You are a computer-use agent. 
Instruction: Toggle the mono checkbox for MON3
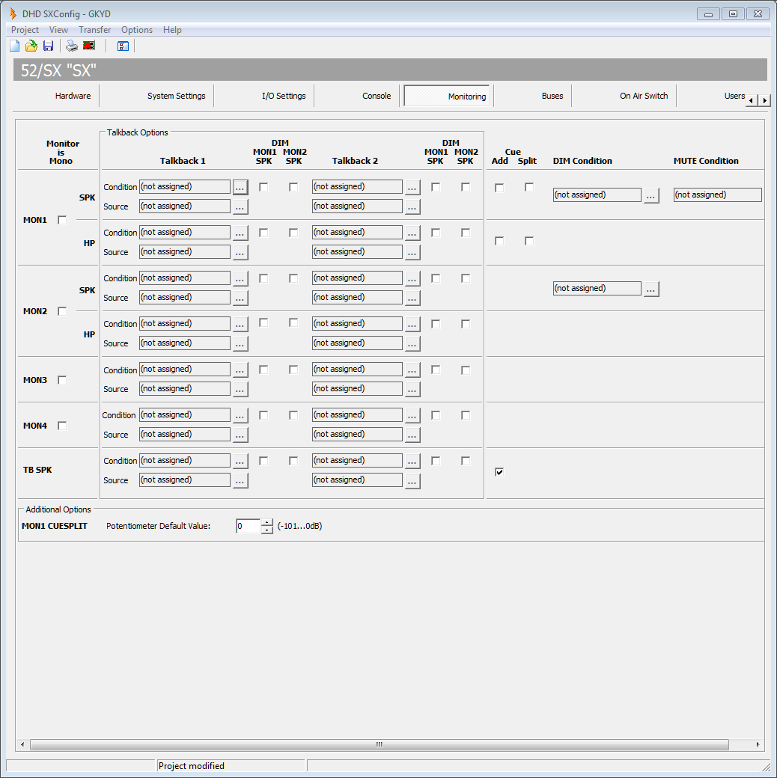(62, 380)
